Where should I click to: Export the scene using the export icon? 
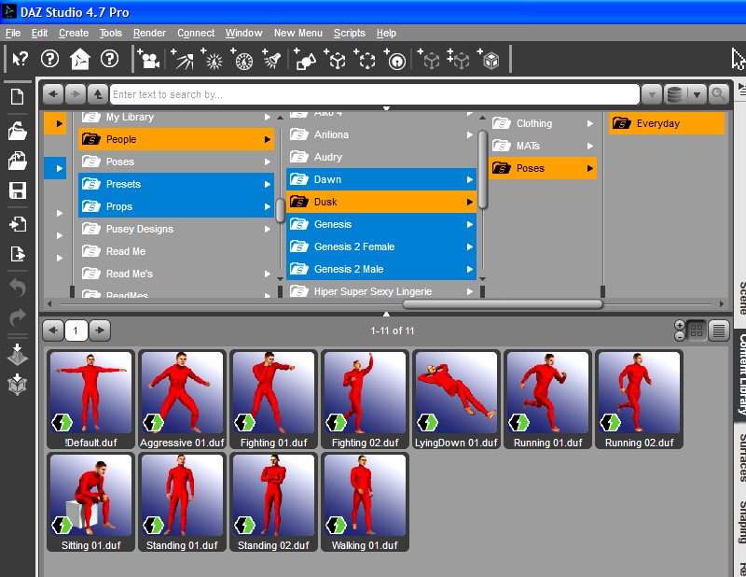pyautogui.click(x=18, y=253)
